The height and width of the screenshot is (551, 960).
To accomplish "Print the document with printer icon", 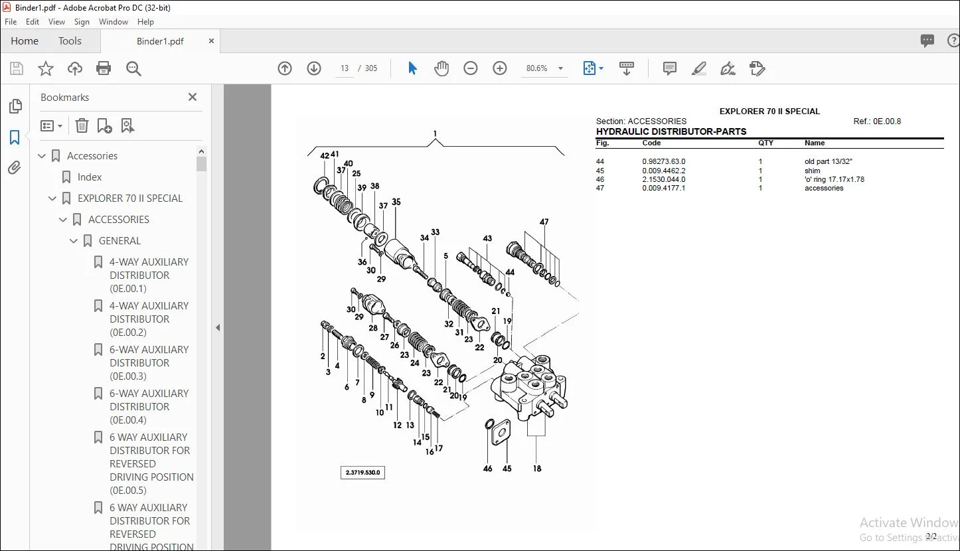I will [104, 68].
